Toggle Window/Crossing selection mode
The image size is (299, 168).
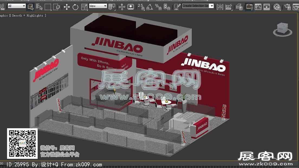pyautogui.click(x=56, y=7)
